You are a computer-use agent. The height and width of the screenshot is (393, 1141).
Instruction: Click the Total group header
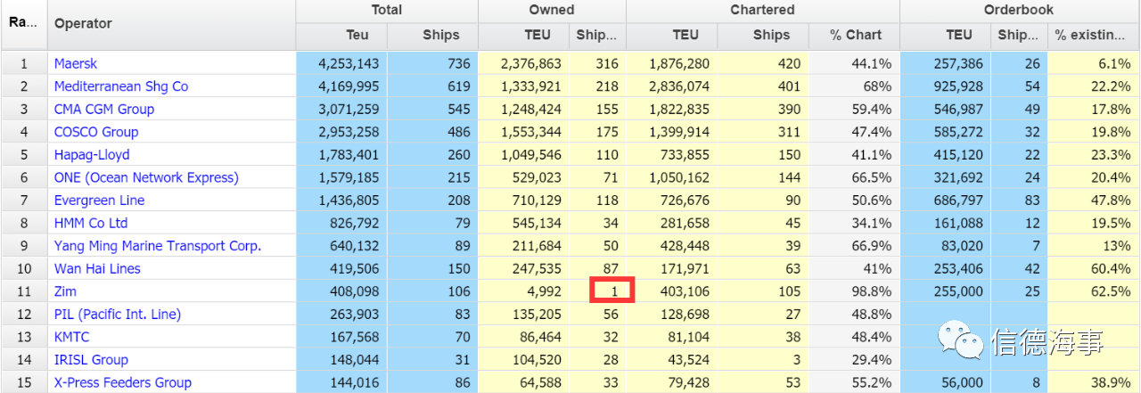coord(387,10)
